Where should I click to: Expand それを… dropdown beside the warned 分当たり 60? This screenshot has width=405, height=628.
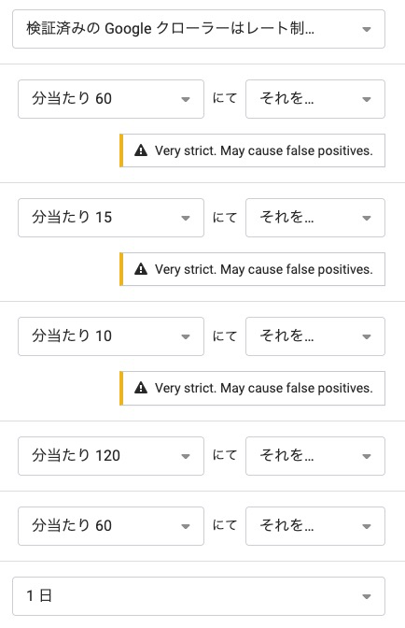coord(315,99)
